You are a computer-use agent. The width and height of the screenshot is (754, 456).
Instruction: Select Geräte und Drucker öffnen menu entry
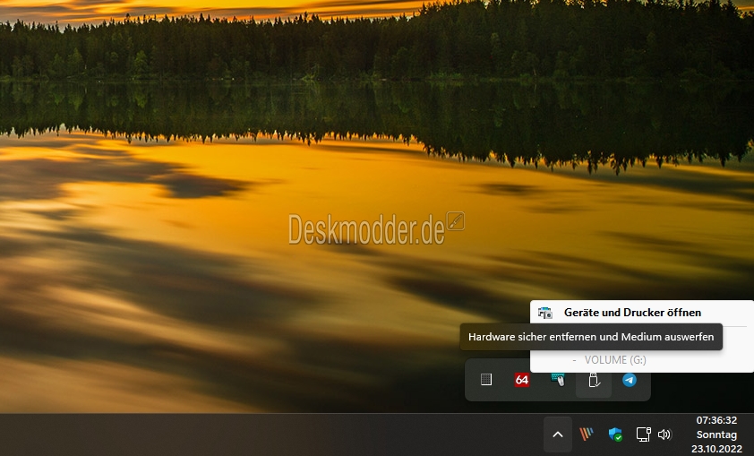click(642, 313)
